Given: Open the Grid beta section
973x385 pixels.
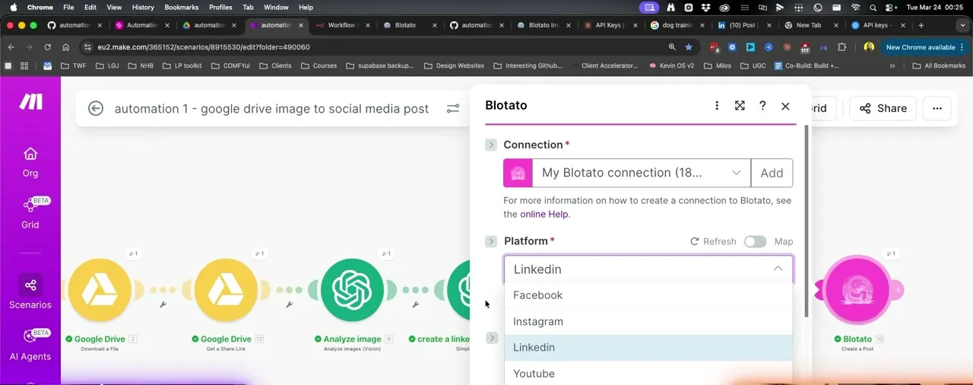Looking at the screenshot, I should 30,212.
